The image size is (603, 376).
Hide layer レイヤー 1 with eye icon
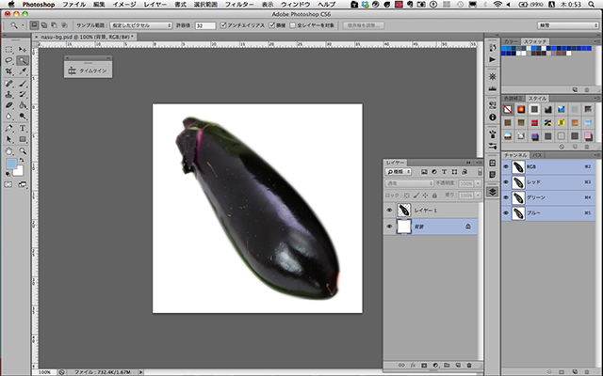click(390, 211)
